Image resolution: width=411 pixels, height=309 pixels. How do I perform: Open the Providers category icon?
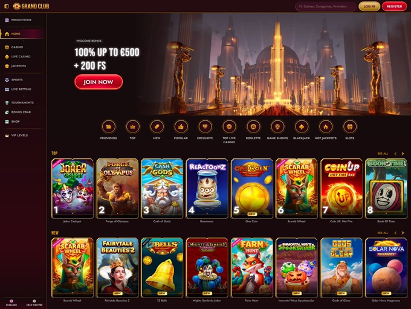click(109, 127)
